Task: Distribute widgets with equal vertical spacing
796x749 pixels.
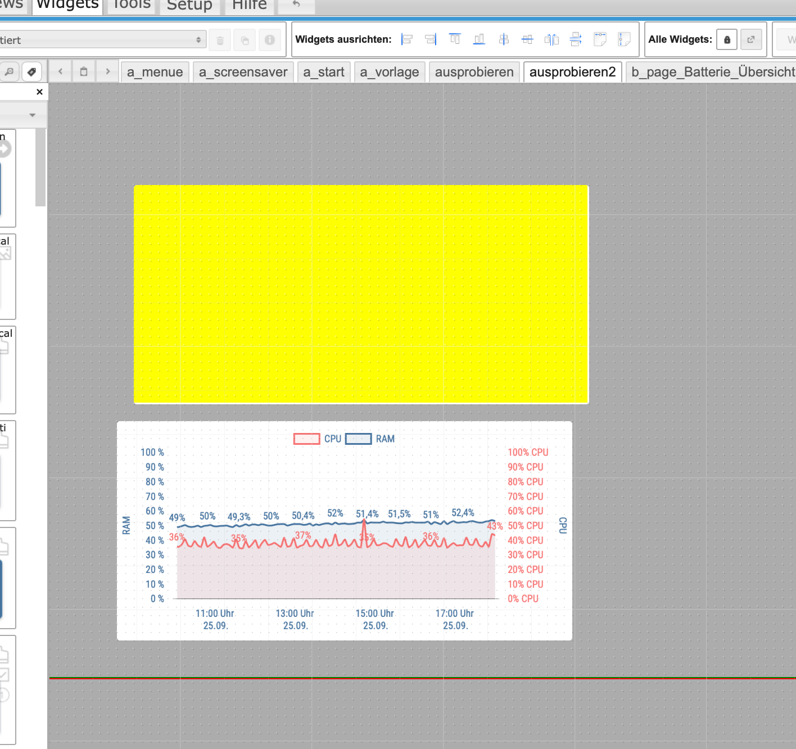Action: click(x=576, y=39)
